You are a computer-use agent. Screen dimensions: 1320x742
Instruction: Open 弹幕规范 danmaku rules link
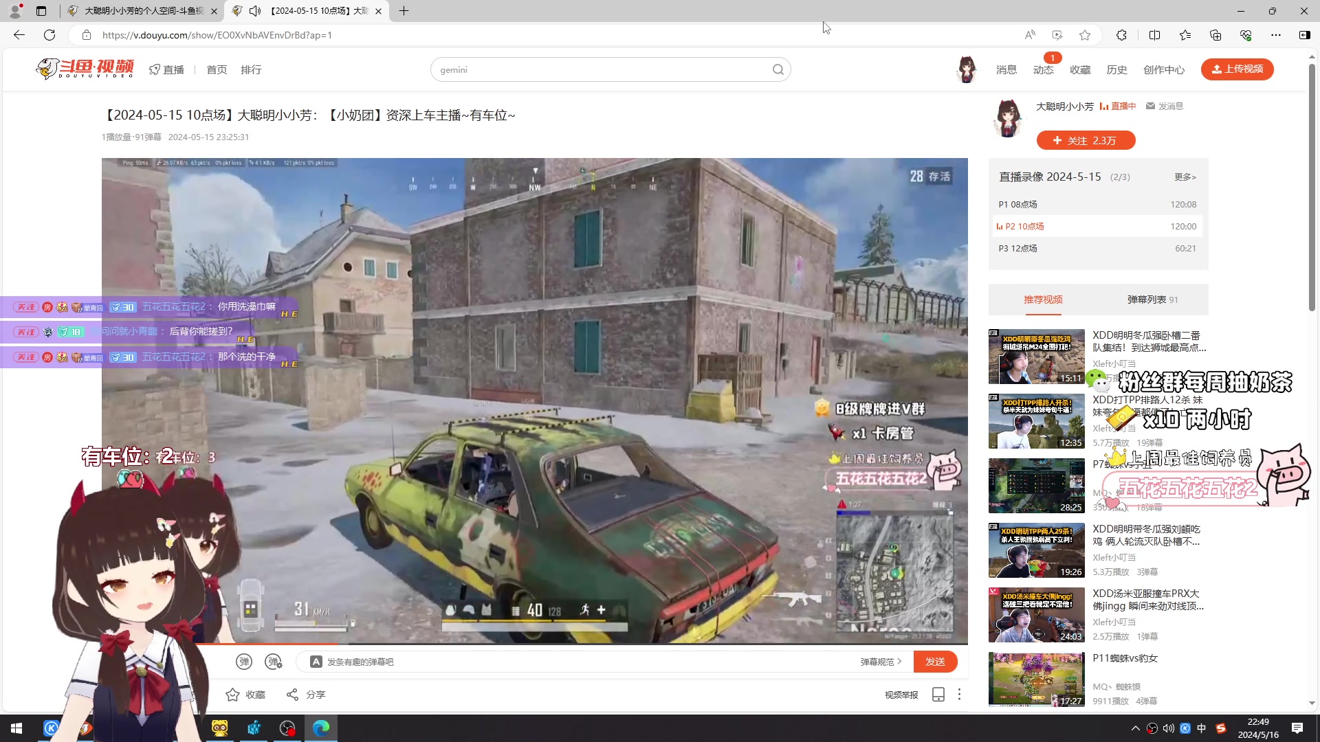(x=881, y=662)
